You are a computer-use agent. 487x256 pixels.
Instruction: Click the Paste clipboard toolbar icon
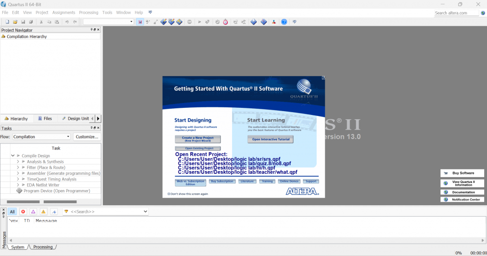(x=57, y=22)
